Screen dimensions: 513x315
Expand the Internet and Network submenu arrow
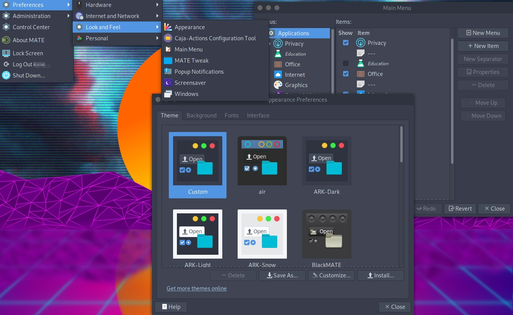[x=158, y=16]
